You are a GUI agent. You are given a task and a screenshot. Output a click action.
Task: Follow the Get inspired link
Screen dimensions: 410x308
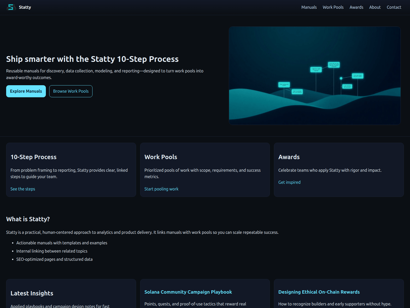click(x=289, y=182)
